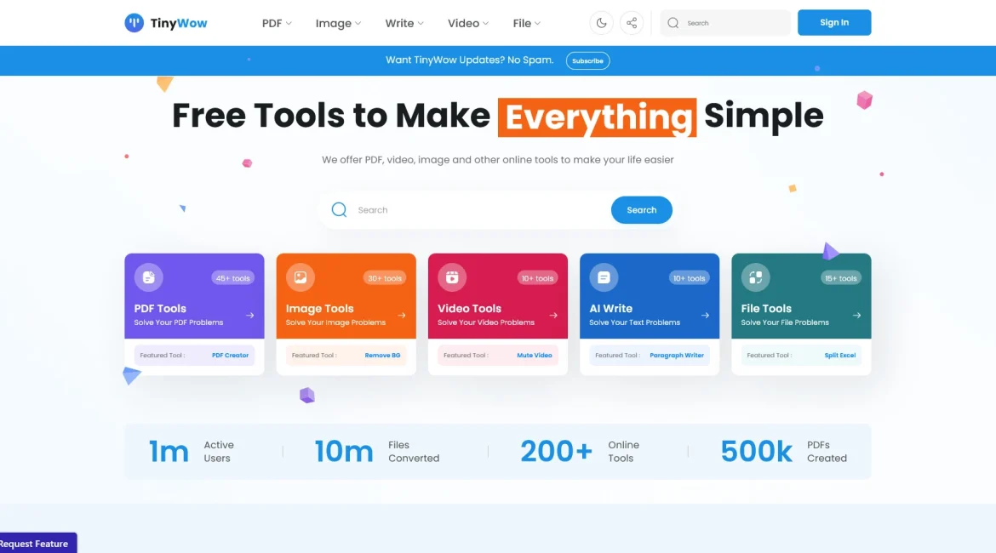Screen dimensions: 996x553
Task: Click the share icon in header
Action: [x=632, y=23]
